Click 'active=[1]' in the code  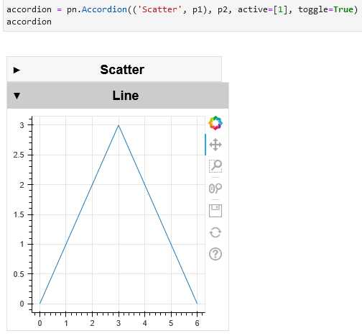coord(262,9)
